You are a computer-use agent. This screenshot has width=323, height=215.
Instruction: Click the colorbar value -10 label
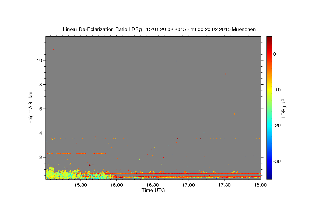click(x=277, y=90)
